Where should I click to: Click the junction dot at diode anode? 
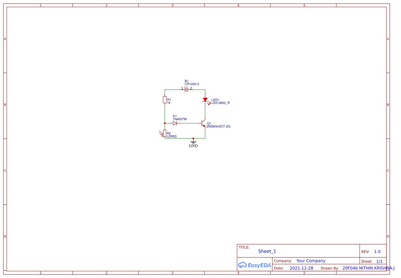[x=165, y=123]
